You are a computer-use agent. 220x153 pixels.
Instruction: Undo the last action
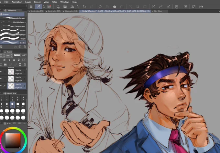84,7
